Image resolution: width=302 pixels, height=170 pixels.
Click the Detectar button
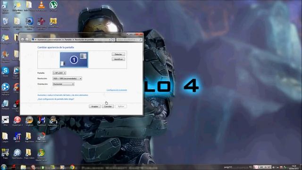[x=118, y=54]
